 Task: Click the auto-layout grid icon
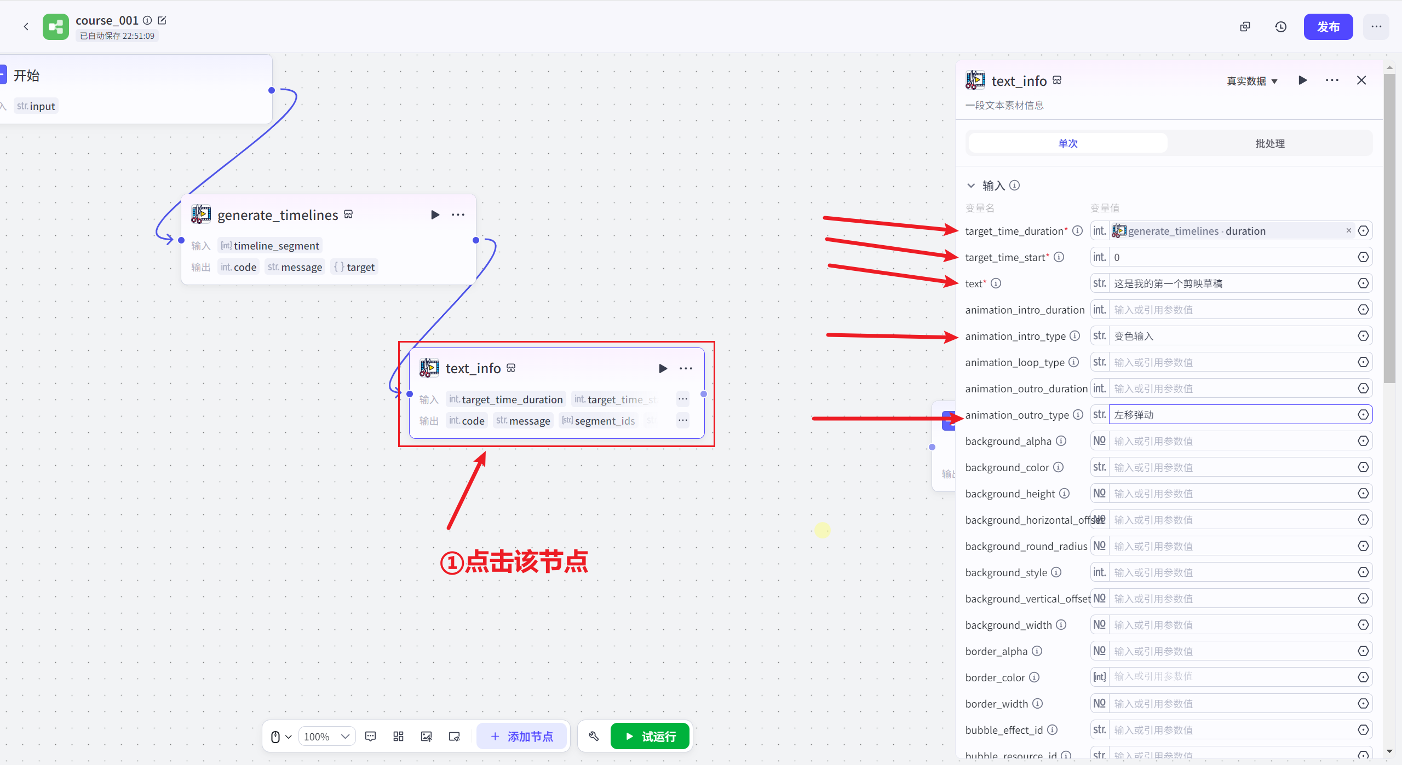coord(398,737)
